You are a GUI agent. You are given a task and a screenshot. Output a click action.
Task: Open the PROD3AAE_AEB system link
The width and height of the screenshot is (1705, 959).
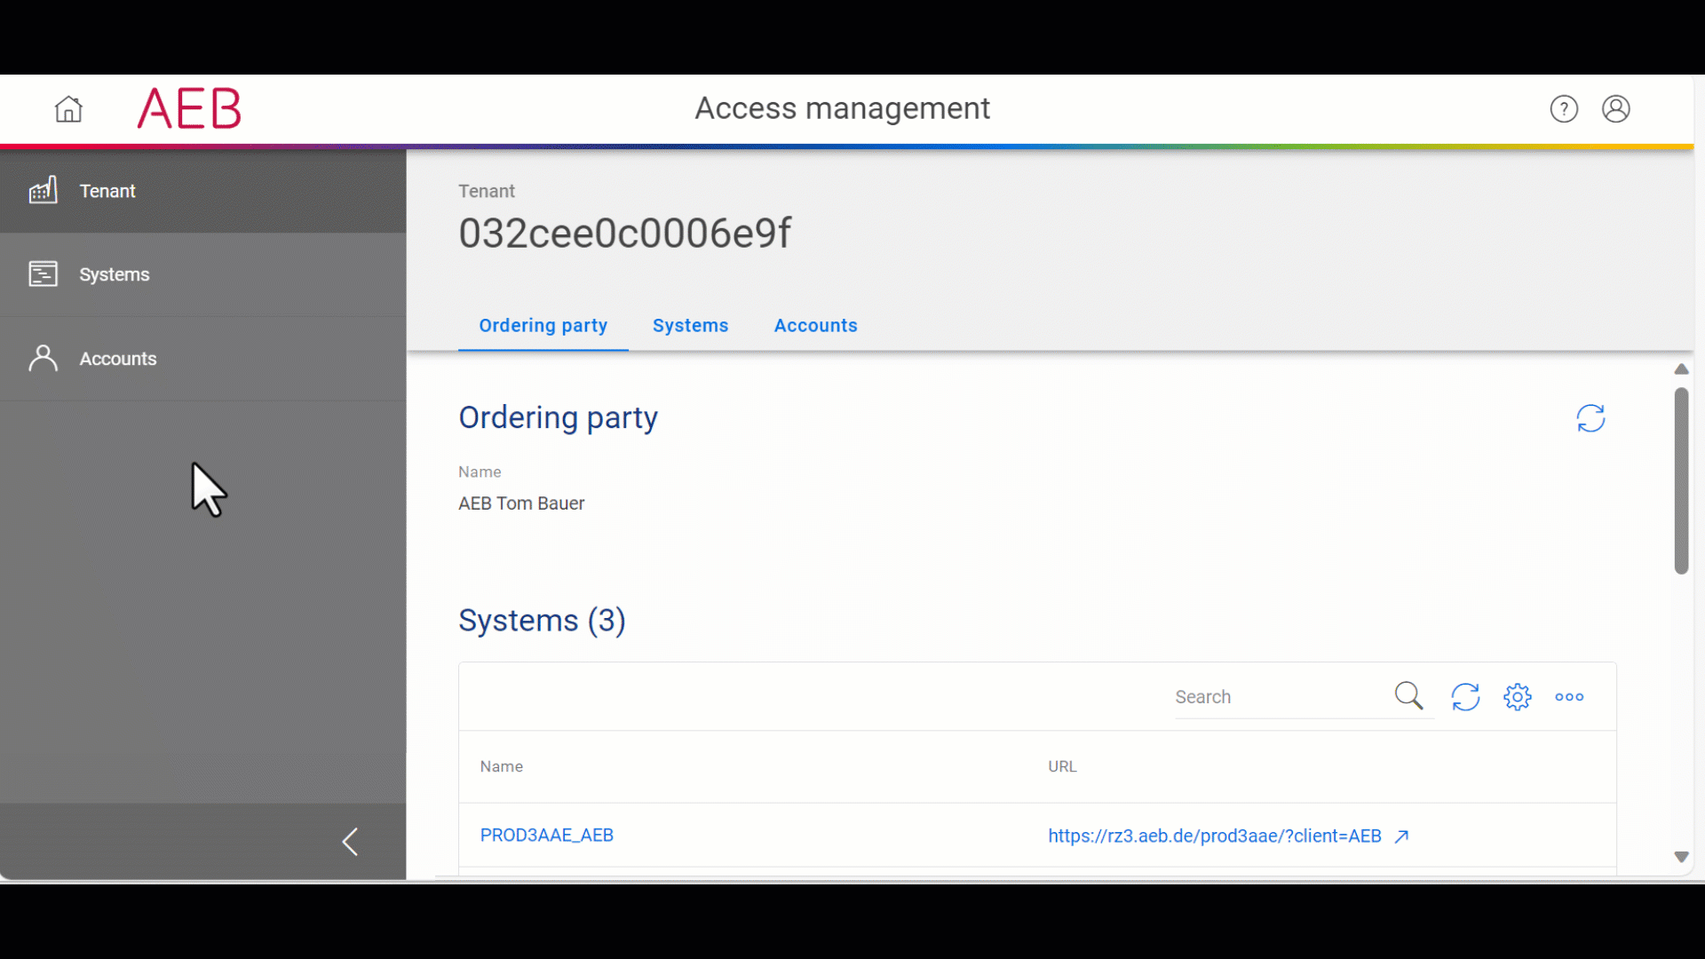546,835
